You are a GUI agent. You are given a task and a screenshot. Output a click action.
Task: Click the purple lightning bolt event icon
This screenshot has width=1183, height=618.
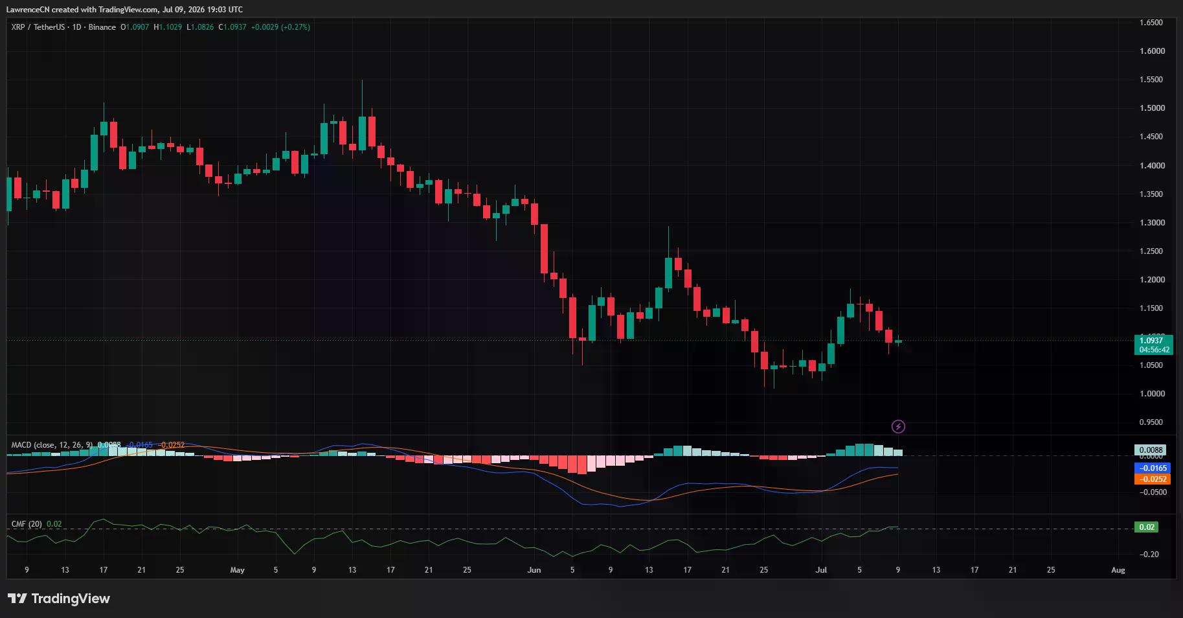(898, 426)
